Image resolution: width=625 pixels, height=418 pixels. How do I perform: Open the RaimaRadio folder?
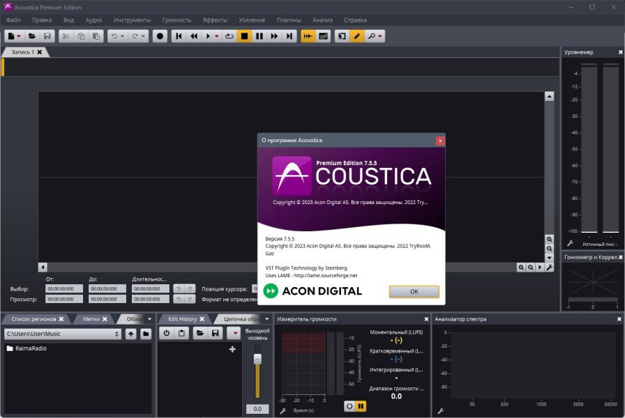click(x=27, y=348)
